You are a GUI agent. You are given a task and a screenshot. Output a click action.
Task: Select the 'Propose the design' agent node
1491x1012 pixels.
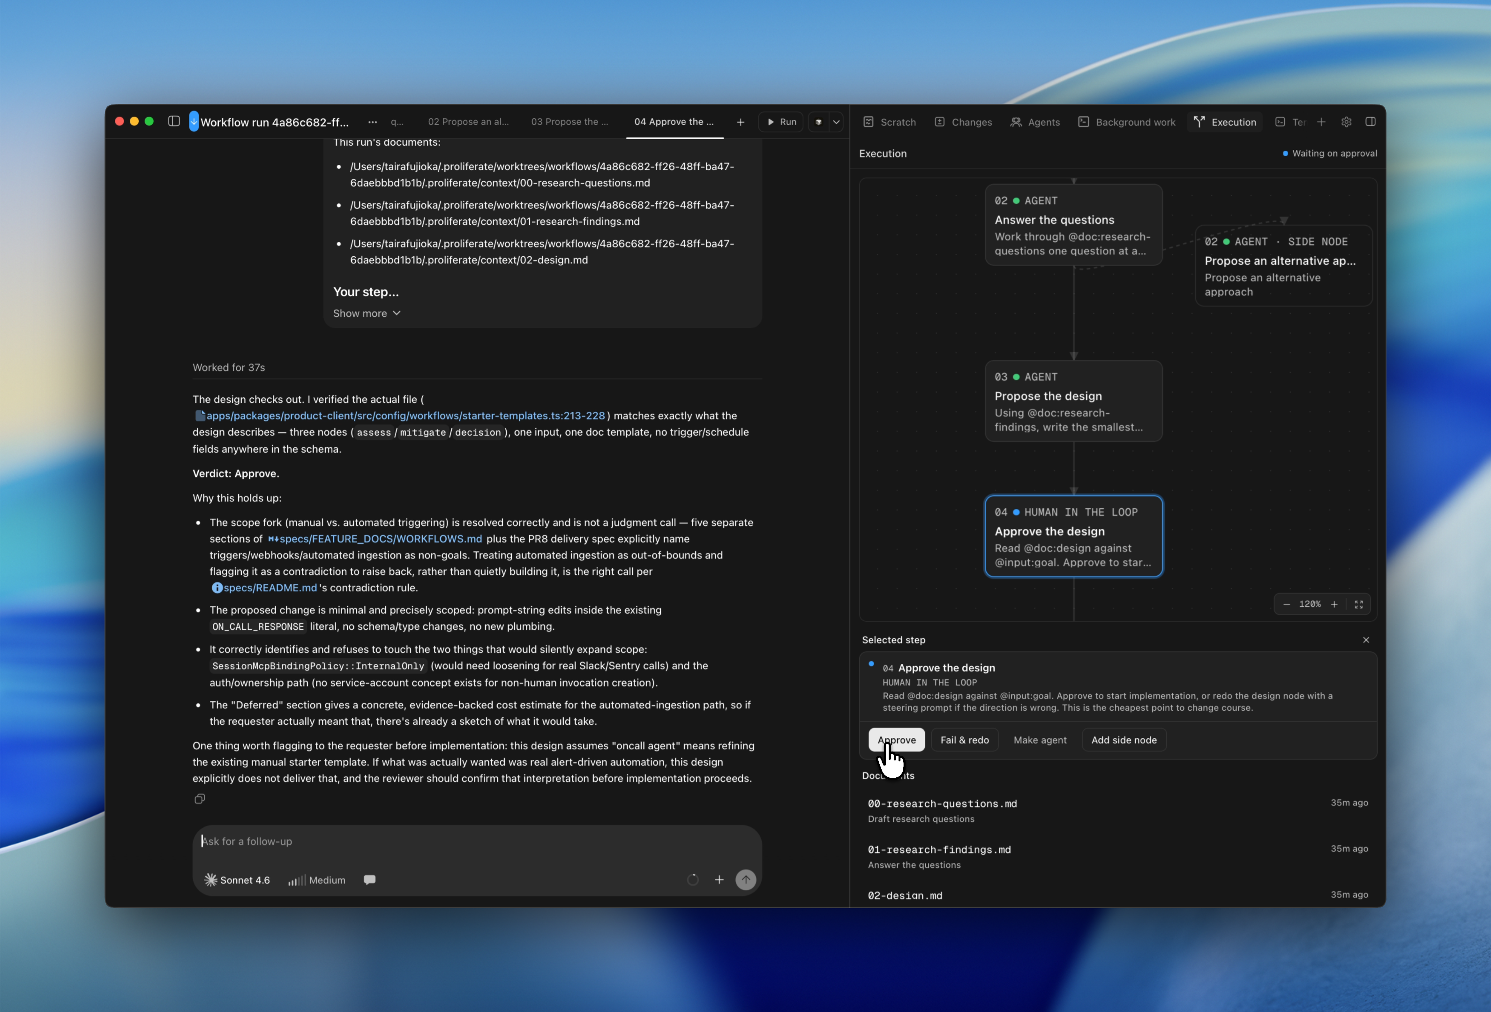pos(1073,401)
